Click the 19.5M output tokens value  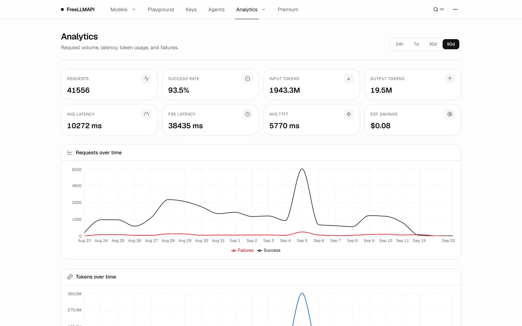(x=381, y=90)
